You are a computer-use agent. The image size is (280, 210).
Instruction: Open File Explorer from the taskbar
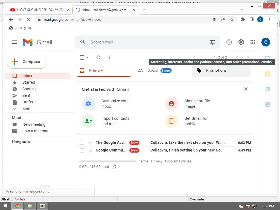(30, 206)
